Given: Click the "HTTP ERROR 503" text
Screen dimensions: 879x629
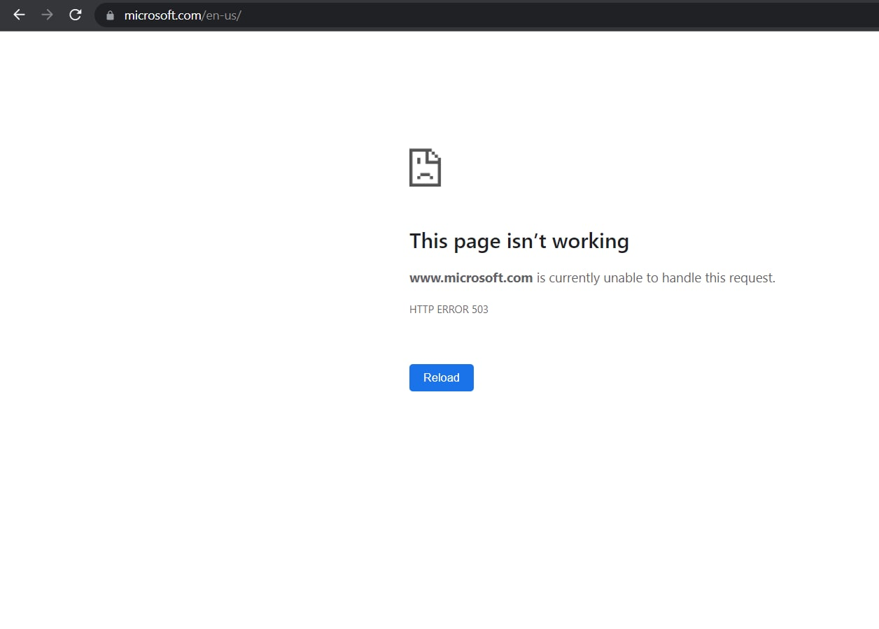Looking at the screenshot, I should (449, 309).
